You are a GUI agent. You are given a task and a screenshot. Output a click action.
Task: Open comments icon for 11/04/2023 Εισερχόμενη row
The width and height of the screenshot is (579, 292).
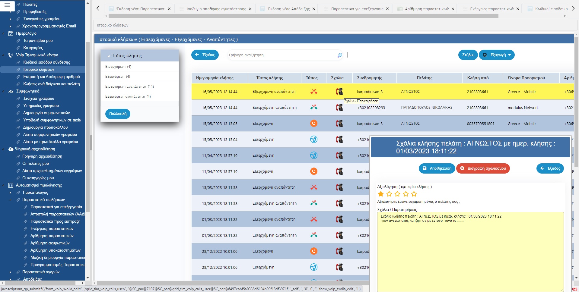click(x=339, y=155)
